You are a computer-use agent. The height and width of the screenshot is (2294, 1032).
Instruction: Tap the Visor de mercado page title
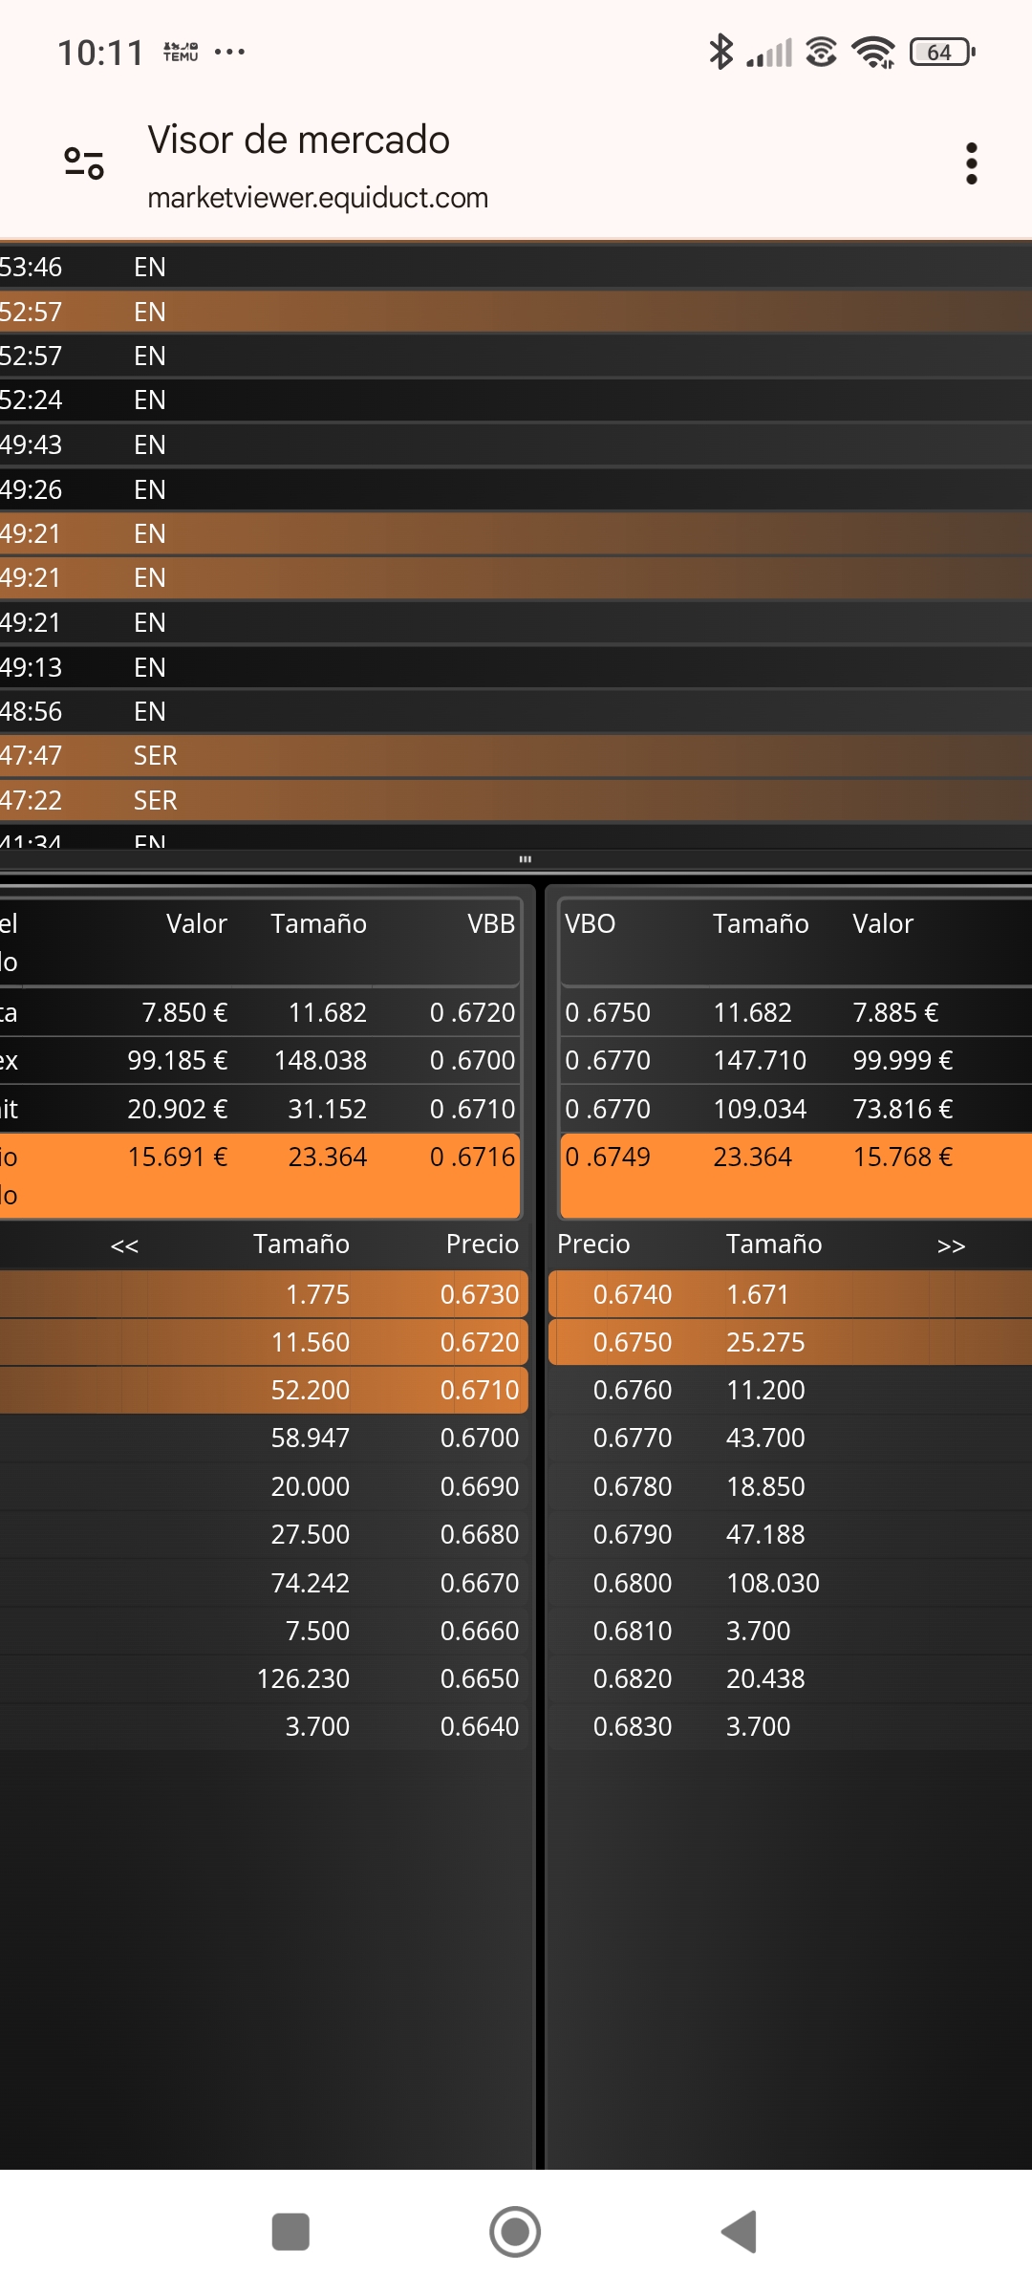click(x=298, y=140)
